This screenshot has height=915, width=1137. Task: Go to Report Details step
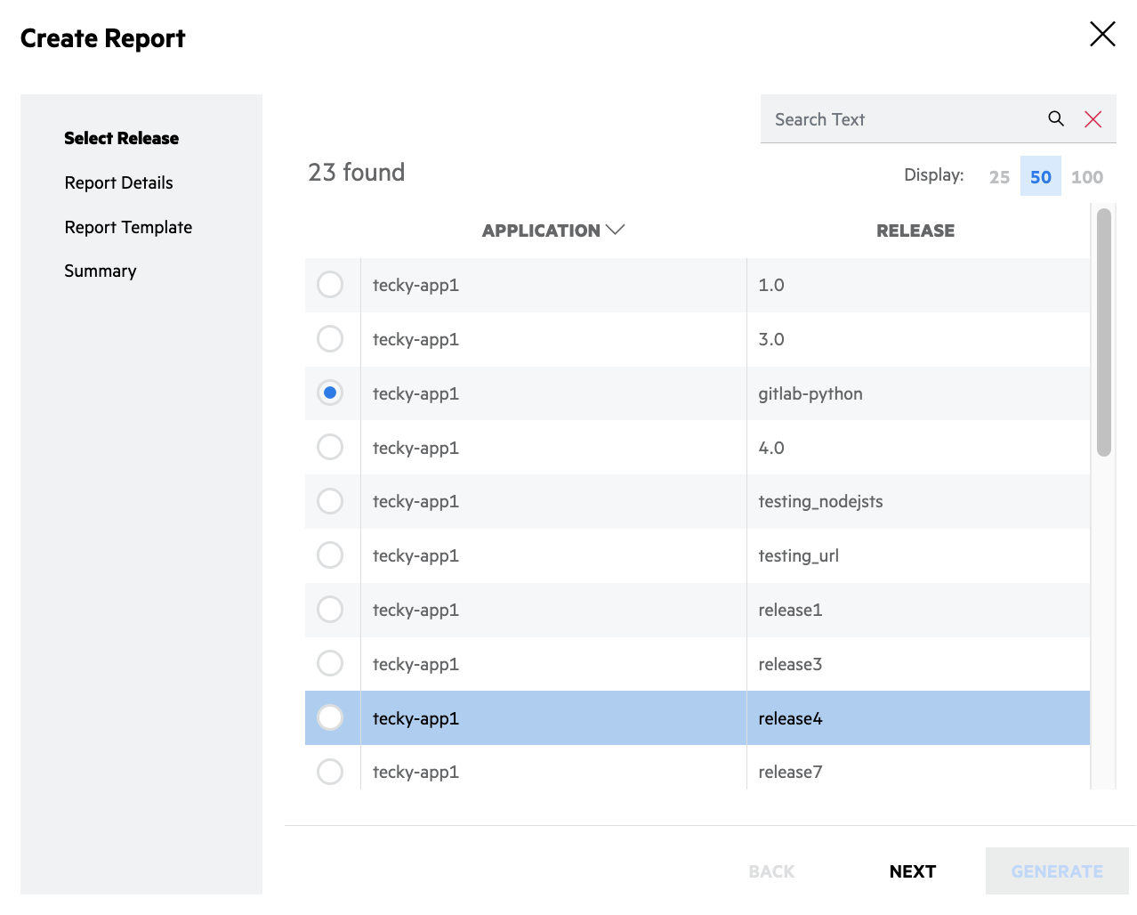click(118, 182)
